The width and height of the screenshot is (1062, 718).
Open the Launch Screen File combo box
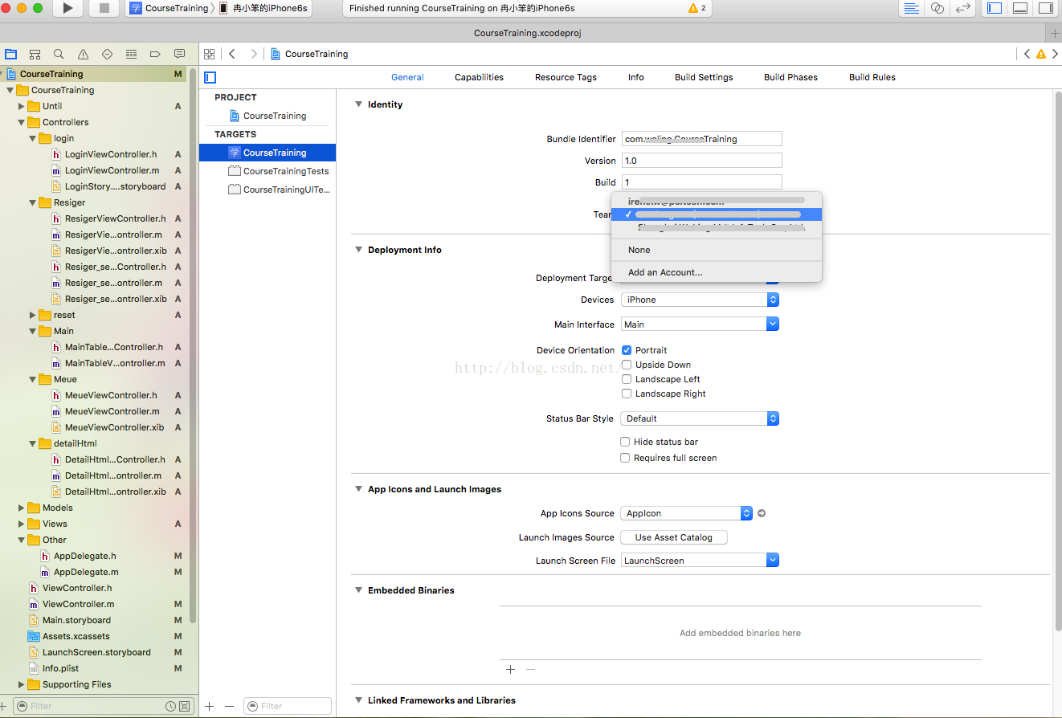[700, 561]
